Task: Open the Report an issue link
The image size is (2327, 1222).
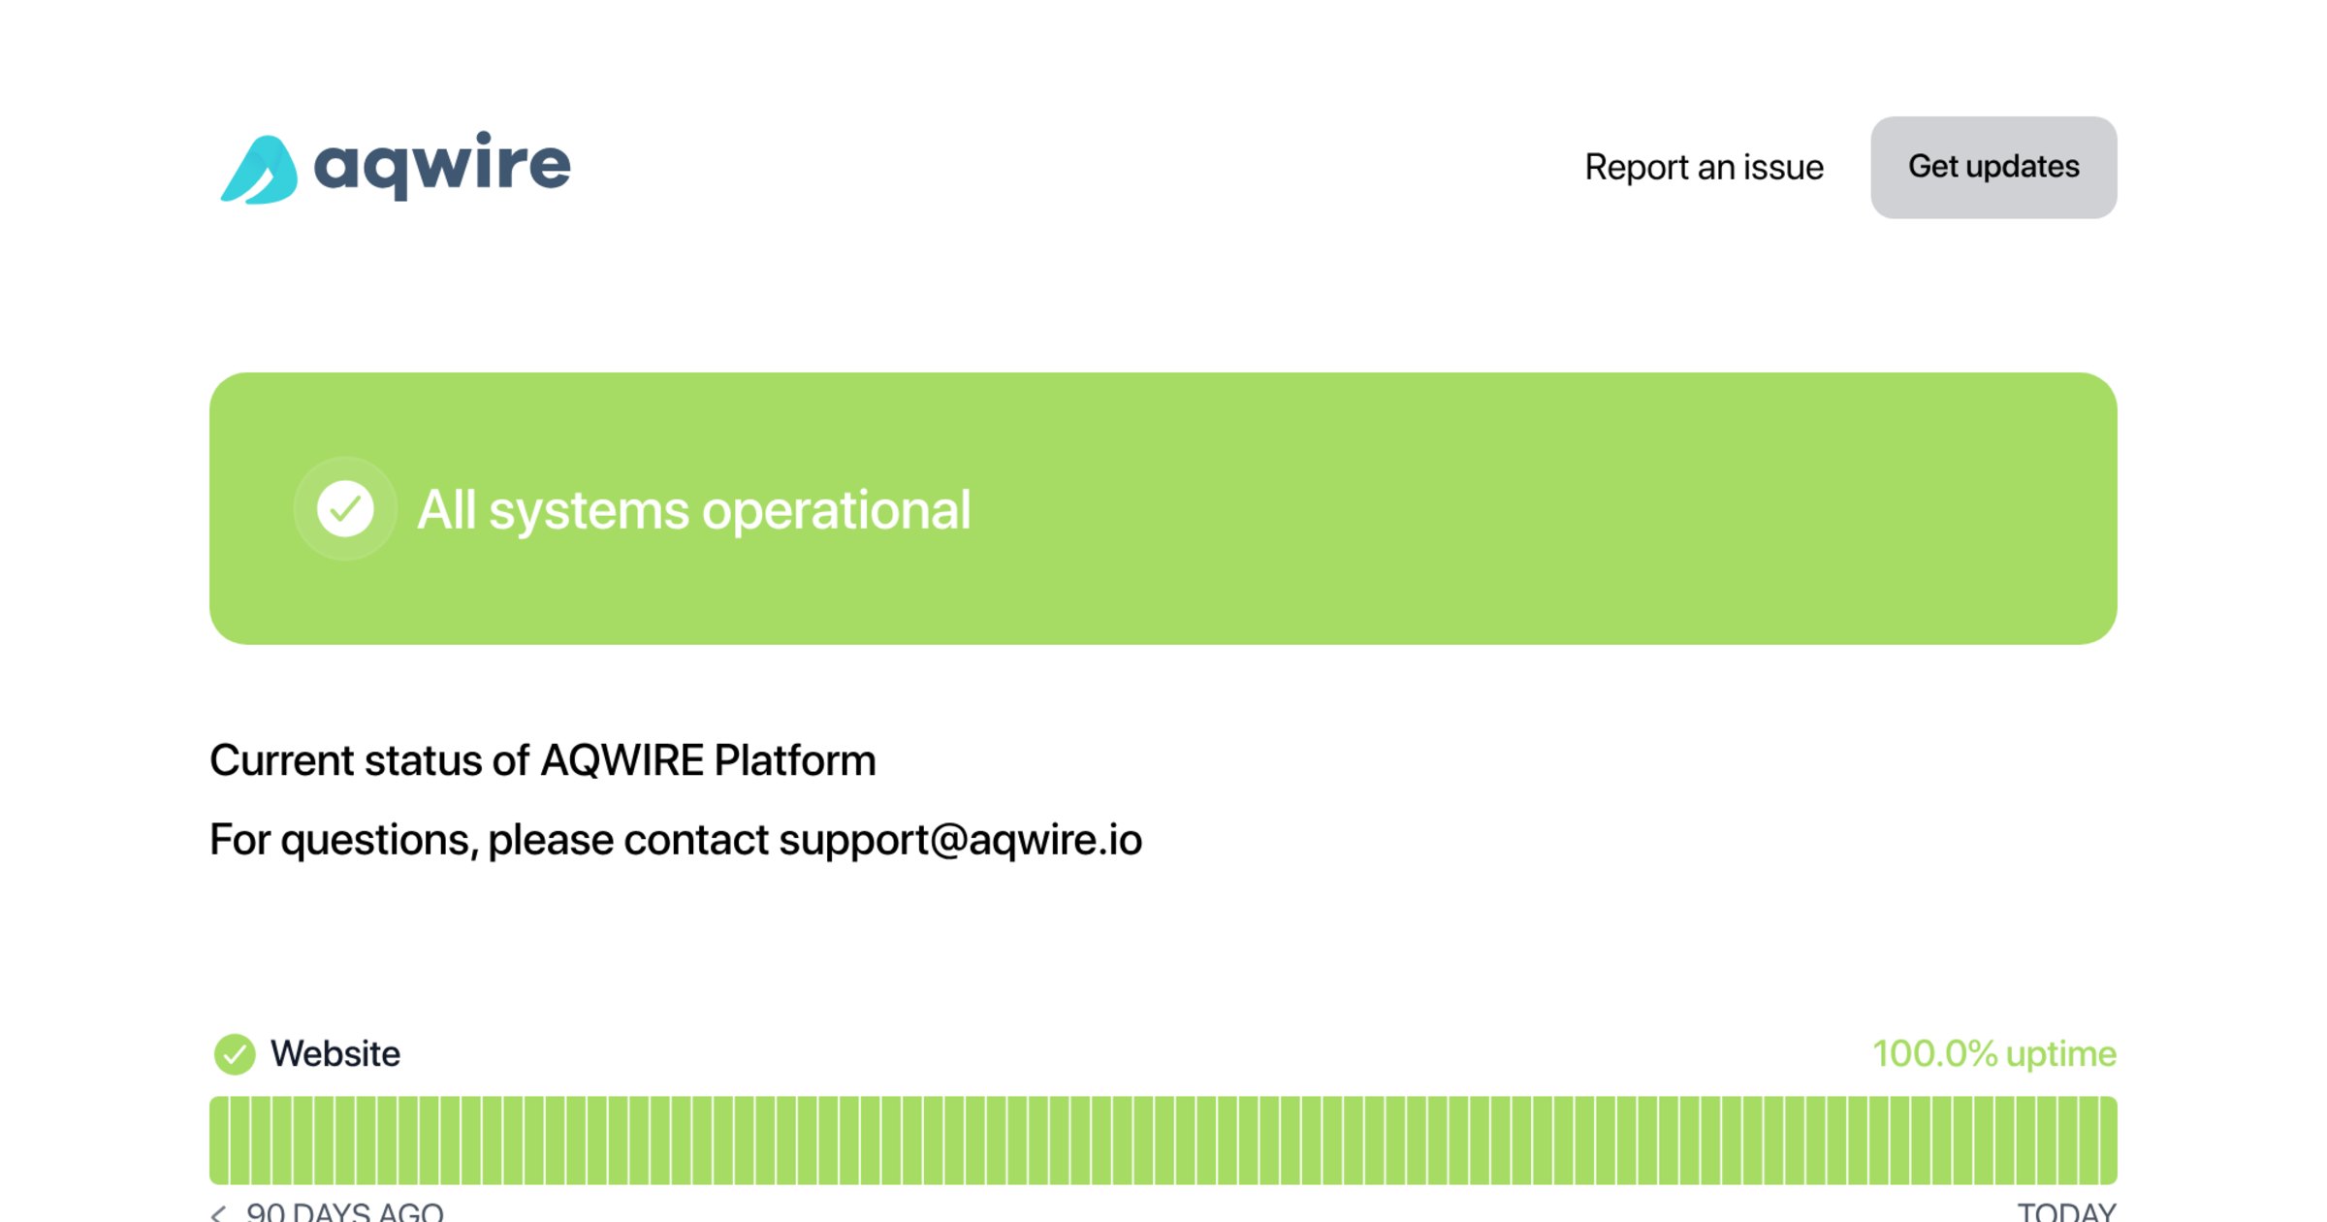Action: tap(1704, 167)
